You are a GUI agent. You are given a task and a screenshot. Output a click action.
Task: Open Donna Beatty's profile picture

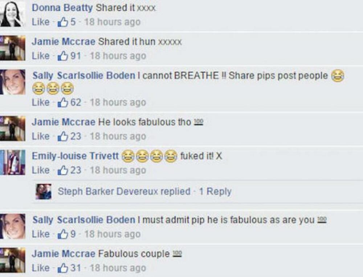(12, 13)
